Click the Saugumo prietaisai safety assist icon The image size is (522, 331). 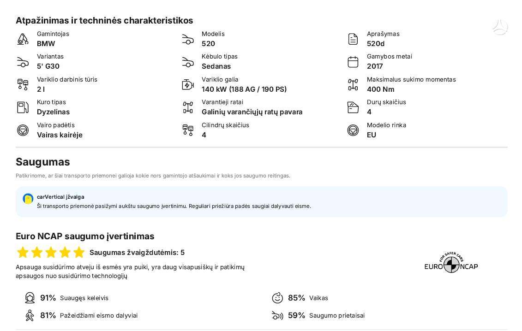(277, 315)
